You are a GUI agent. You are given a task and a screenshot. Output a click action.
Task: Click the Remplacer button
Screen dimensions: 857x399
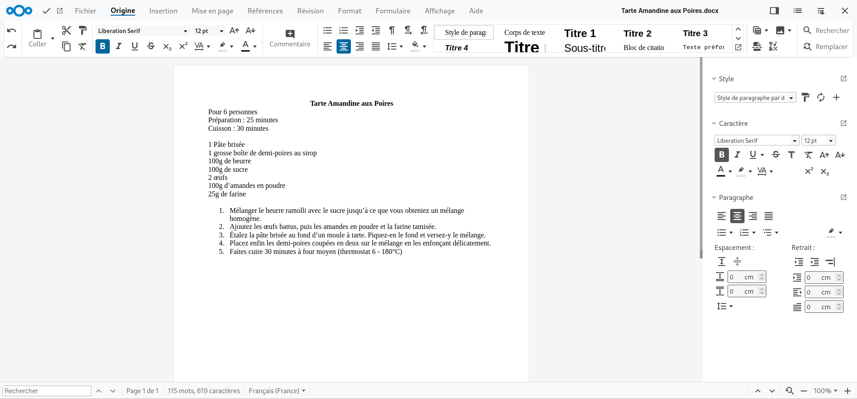coord(826,46)
